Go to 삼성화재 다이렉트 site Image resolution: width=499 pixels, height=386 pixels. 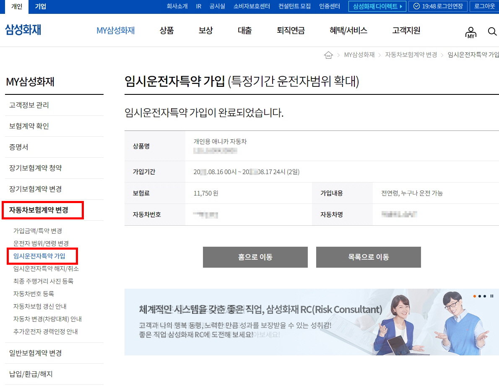point(377,6)
